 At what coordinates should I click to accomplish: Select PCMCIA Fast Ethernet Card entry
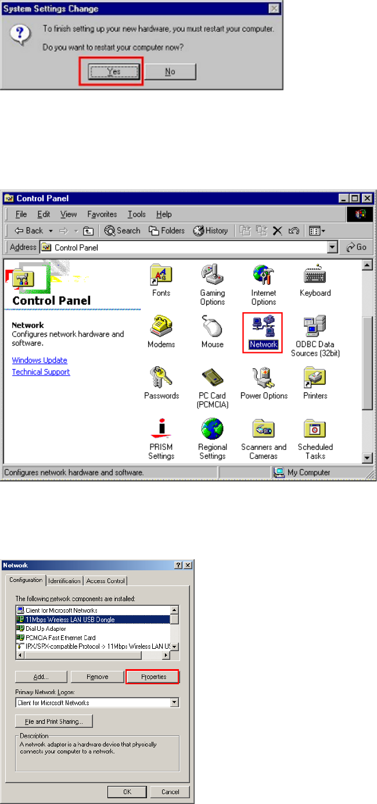93,637
